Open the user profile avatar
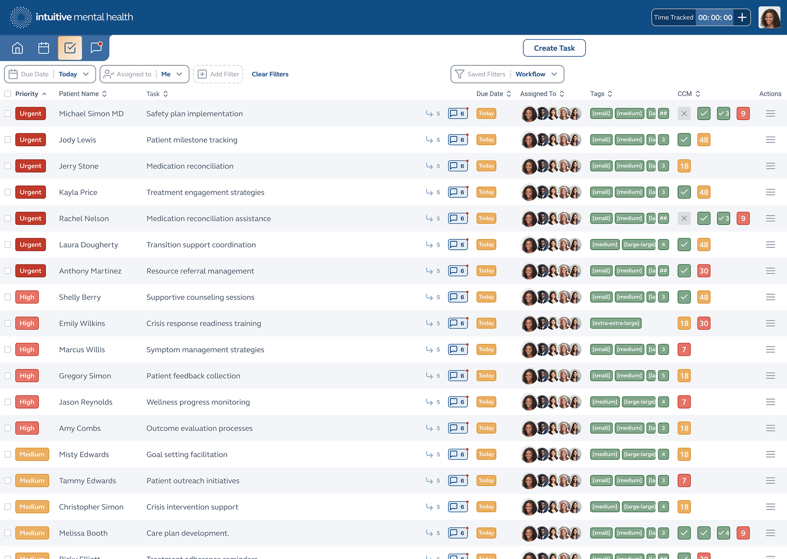 pos(769,17)
